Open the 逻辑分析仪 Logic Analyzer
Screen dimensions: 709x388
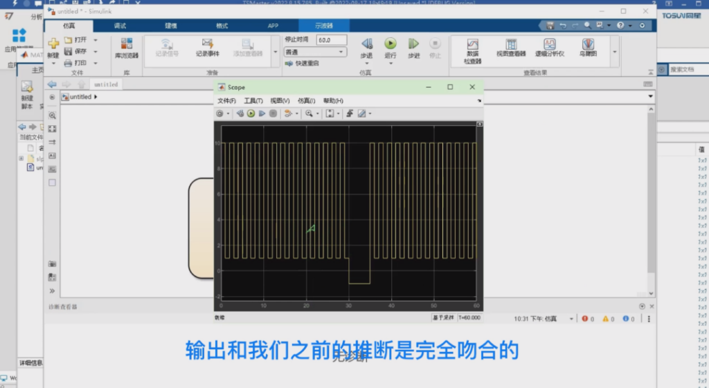tap(550, 47)
